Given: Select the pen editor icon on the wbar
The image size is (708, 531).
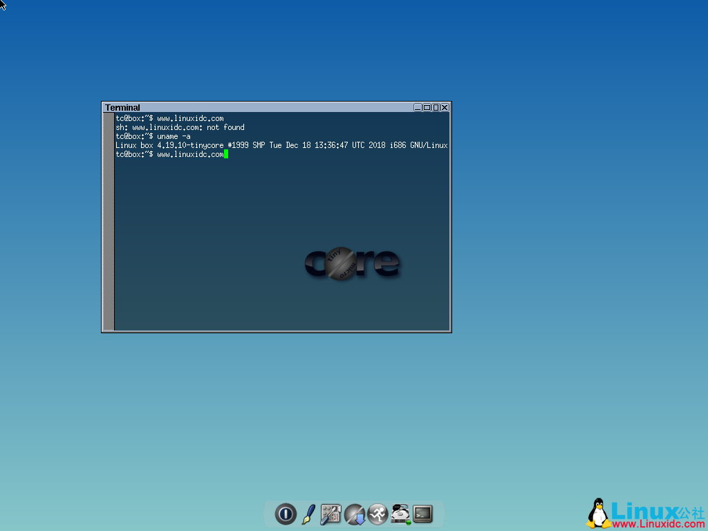Looking at the screenshot, I should (308, 514).
